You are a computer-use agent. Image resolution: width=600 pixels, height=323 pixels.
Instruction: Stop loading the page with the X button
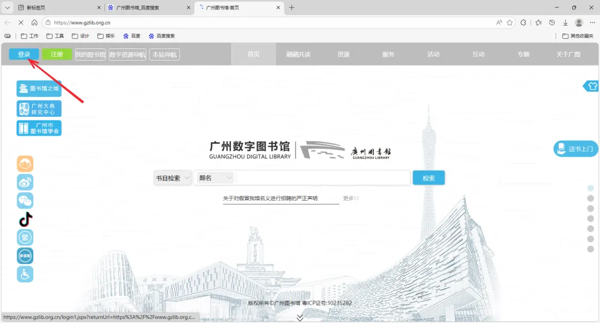(x=21, y=23)
